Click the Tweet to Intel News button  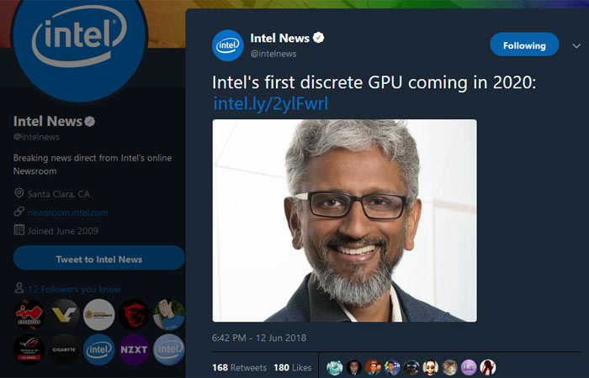(99, 259)
